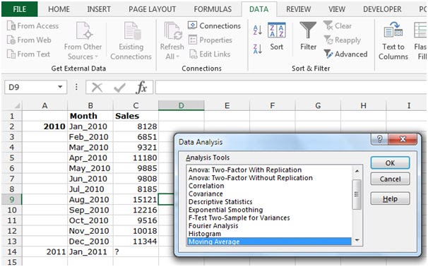Click Clear filter icon
428x267 pixels.
328,25
